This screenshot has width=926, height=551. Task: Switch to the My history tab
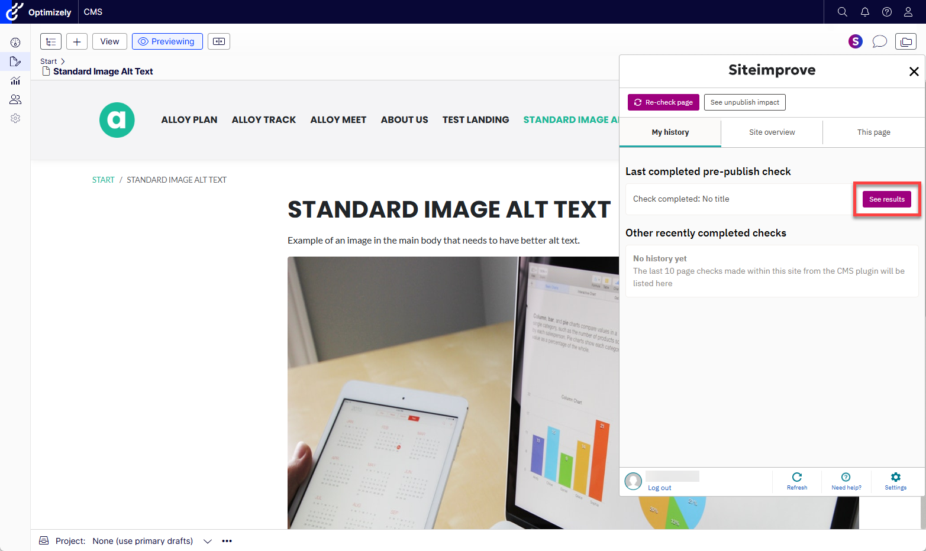point(670,132)
